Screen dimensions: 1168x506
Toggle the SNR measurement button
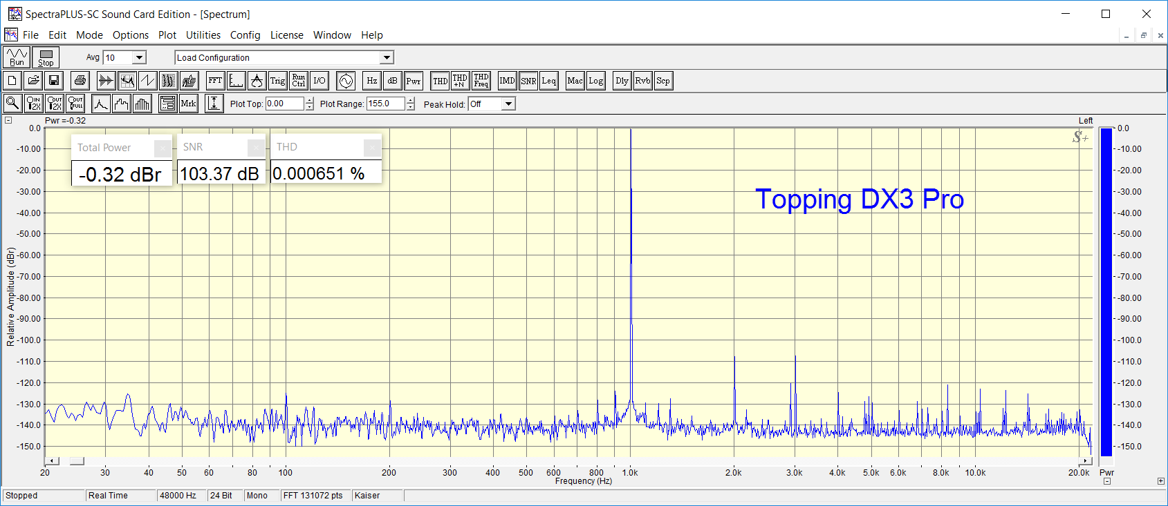point(528,81)
